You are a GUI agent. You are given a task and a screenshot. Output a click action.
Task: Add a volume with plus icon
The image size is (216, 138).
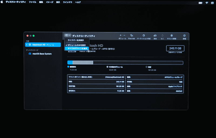tap(120, 35)
